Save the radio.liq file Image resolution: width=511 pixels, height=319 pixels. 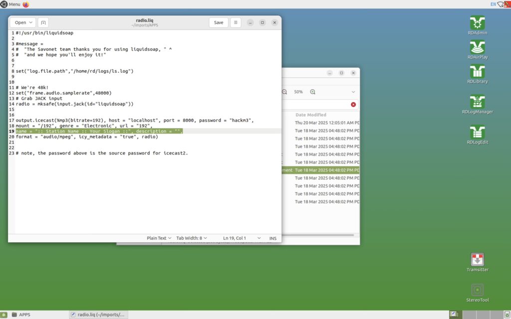[219, 22]
